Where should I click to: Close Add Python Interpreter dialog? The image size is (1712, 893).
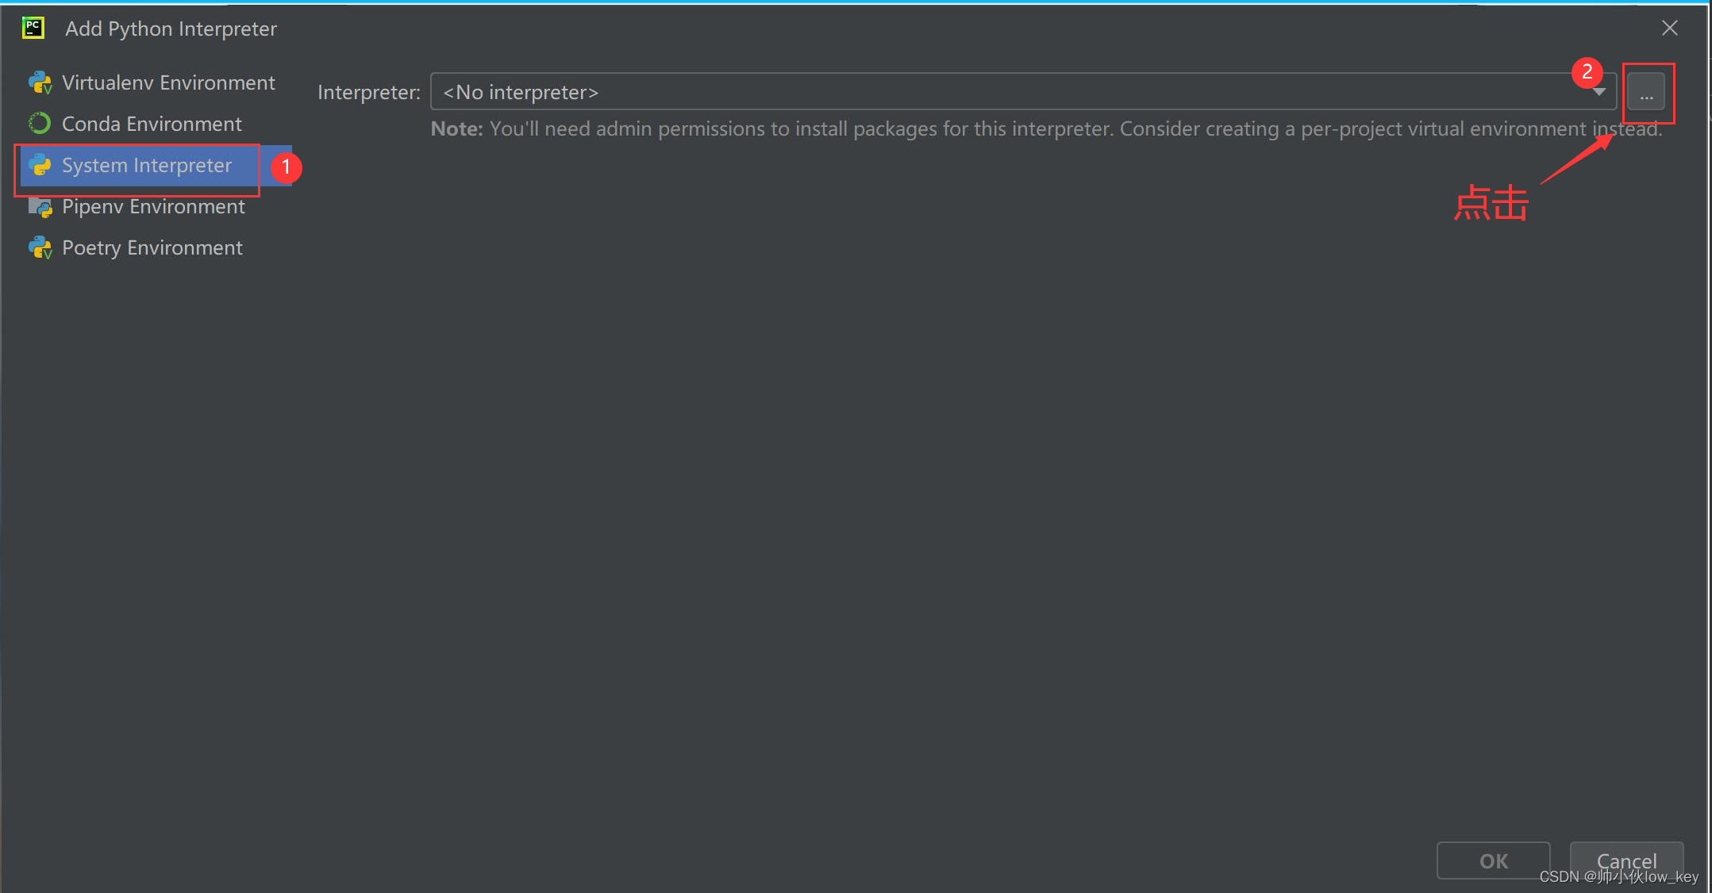click(1670, 27)
